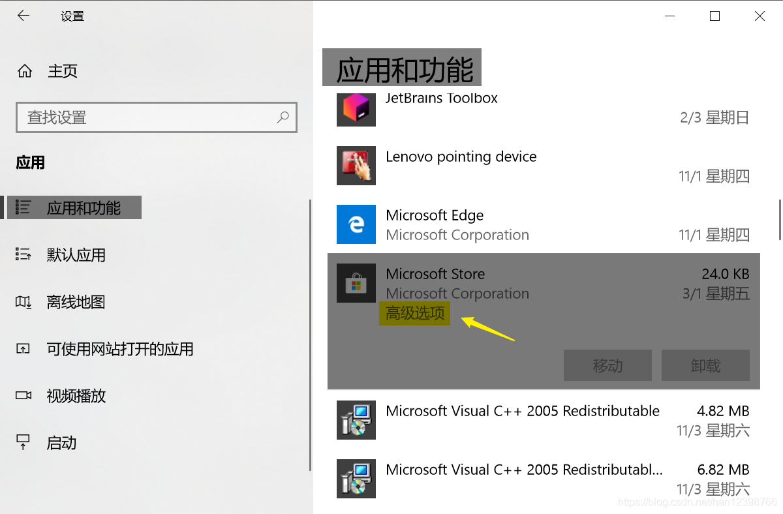
Task: Click the 视频播放 camera icon
Action: (23, 396)
